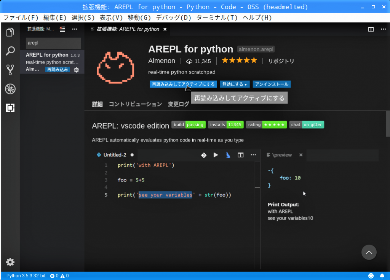
Task: Open the 移動(G) menu
Action: (x=139, y=17)
